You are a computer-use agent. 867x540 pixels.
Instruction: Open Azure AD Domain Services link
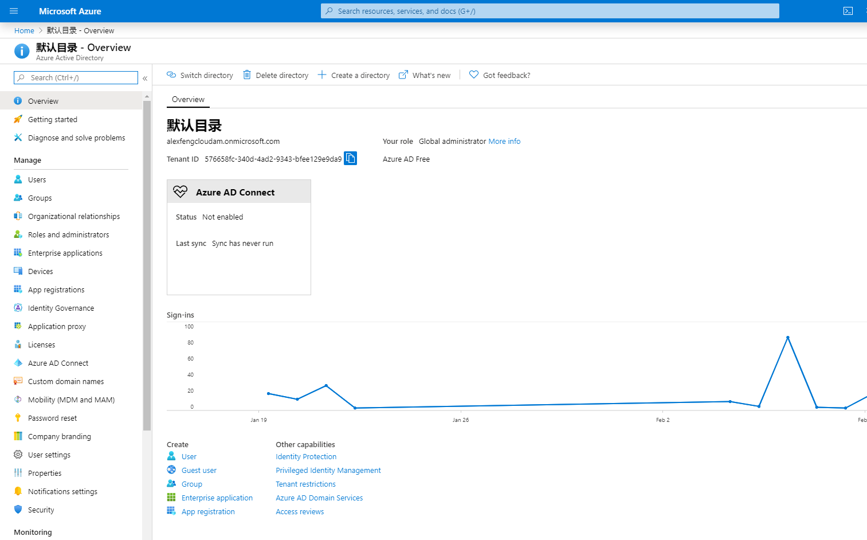point(319,498)
